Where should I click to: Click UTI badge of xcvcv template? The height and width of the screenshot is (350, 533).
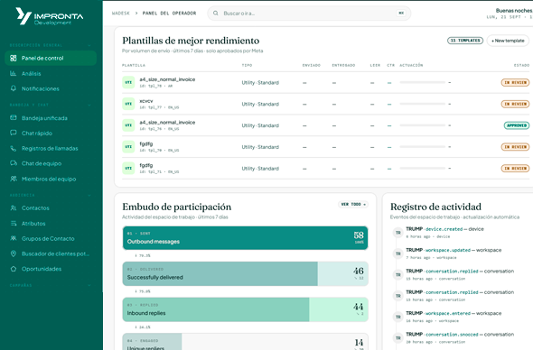coord(128,104)
